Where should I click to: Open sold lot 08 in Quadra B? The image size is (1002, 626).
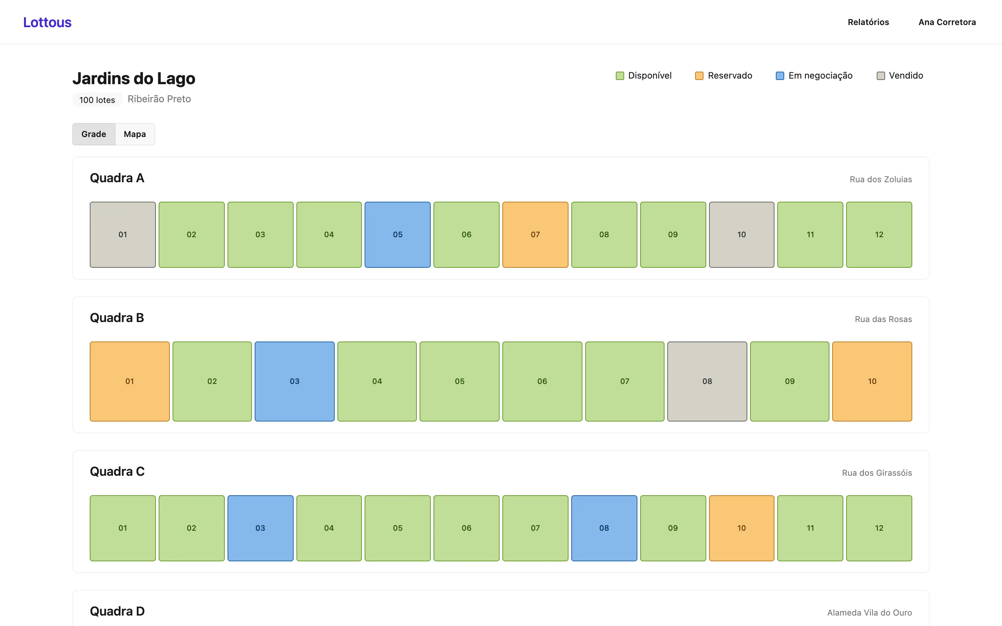tap(707, 381)
